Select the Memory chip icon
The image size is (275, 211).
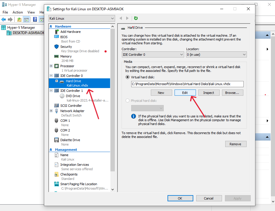pos(56,56)
